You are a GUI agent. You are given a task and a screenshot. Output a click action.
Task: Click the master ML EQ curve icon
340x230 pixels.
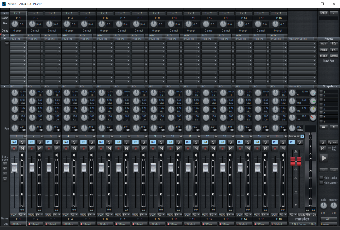click(x=313, y=110)
